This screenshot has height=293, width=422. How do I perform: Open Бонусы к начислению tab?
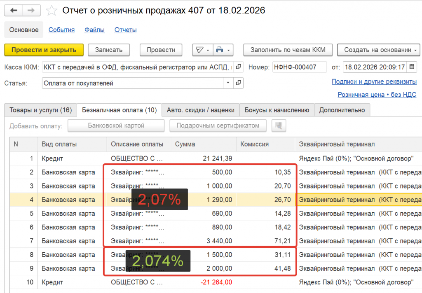pyautogui.click(x=277, y=110)
